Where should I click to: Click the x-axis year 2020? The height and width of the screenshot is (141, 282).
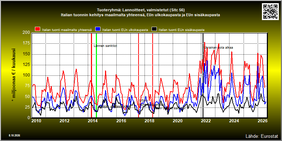177,121
